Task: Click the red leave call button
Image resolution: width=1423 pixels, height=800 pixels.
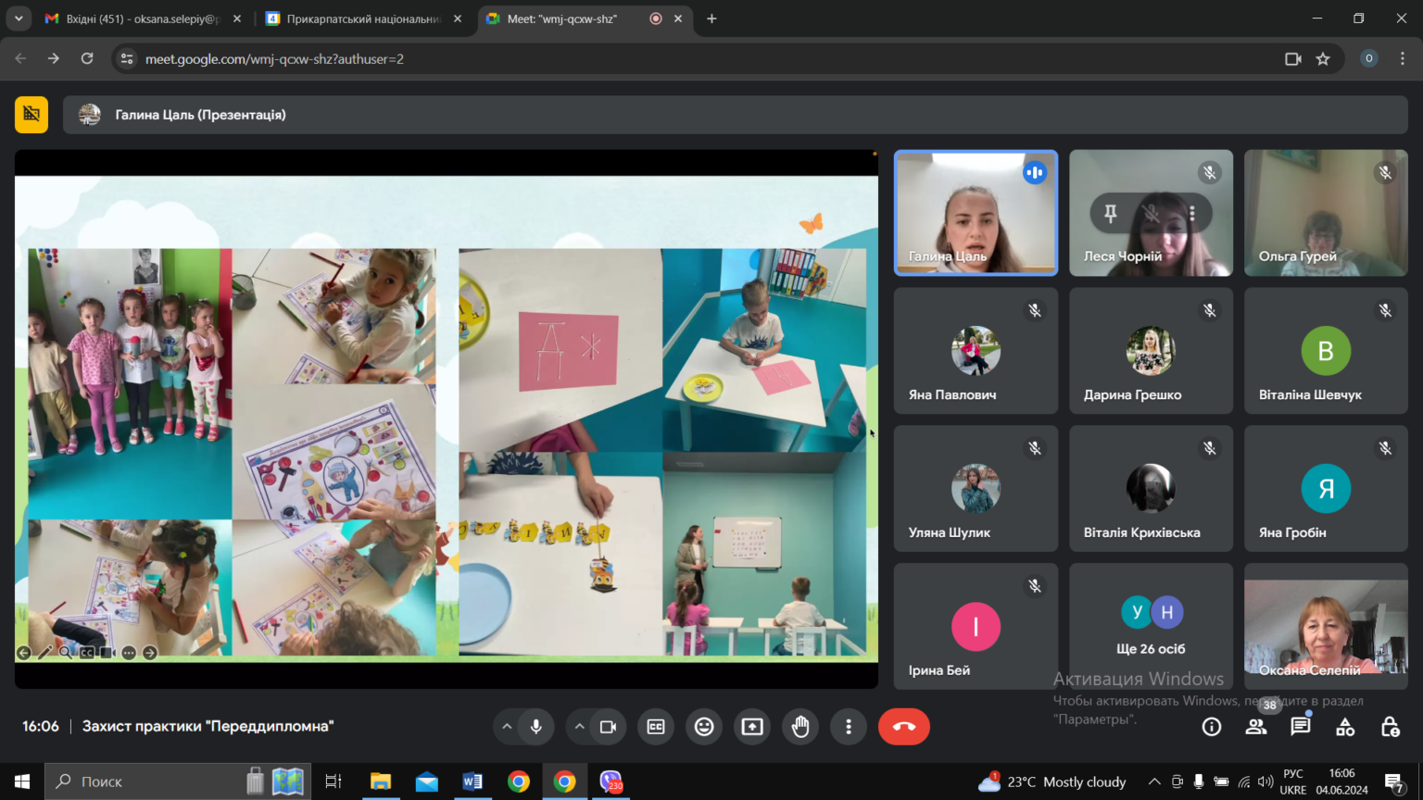Action: pos(903,727)
